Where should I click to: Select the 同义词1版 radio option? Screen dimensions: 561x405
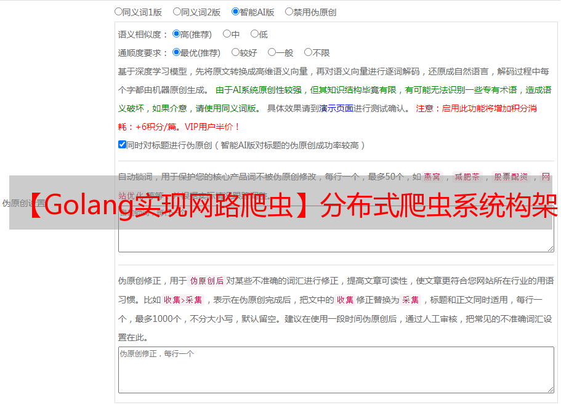tap(118, 11)
